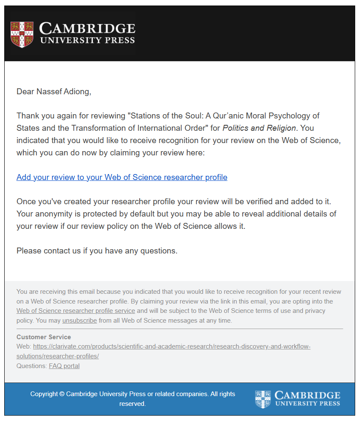359x422 pixels.
Task: Open the clarivate.com researcher-profiles URL
Action: pos(163,351)
